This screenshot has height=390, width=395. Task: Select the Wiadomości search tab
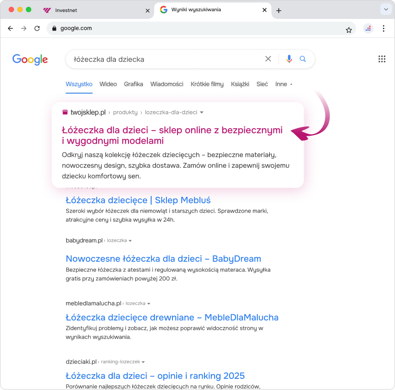click(166, 84)
